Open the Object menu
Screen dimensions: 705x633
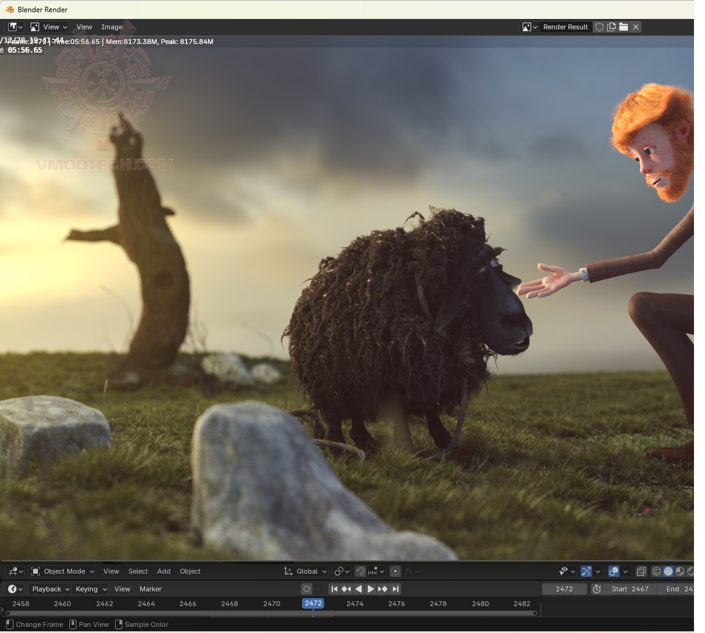190,571
